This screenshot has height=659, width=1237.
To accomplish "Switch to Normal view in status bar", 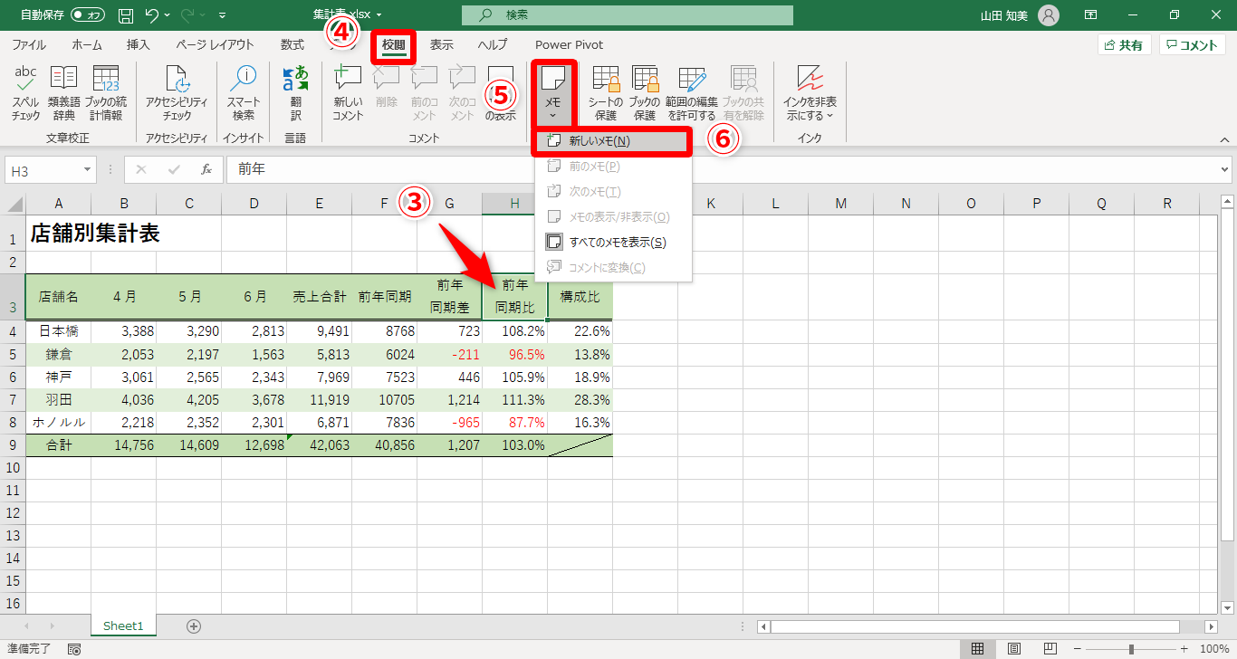I will point(978,649).
